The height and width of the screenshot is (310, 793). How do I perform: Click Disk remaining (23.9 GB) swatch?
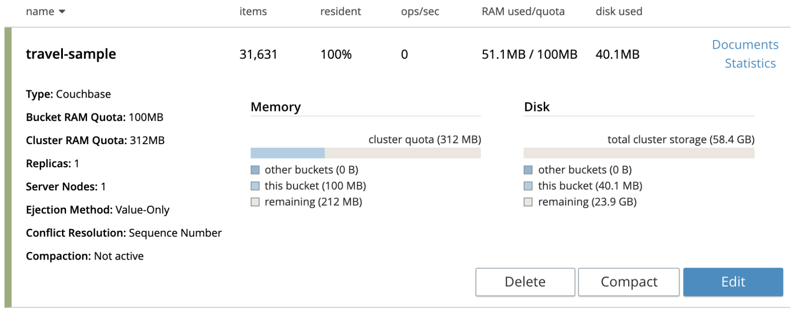pyautogui.click(x=528, y=202)
